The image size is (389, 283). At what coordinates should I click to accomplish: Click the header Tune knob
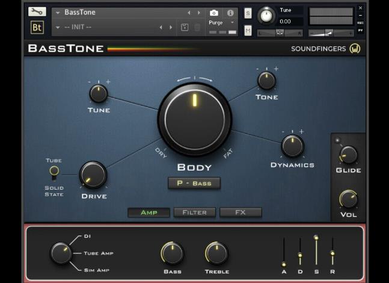pyautogui.click(x=266, y=16)
